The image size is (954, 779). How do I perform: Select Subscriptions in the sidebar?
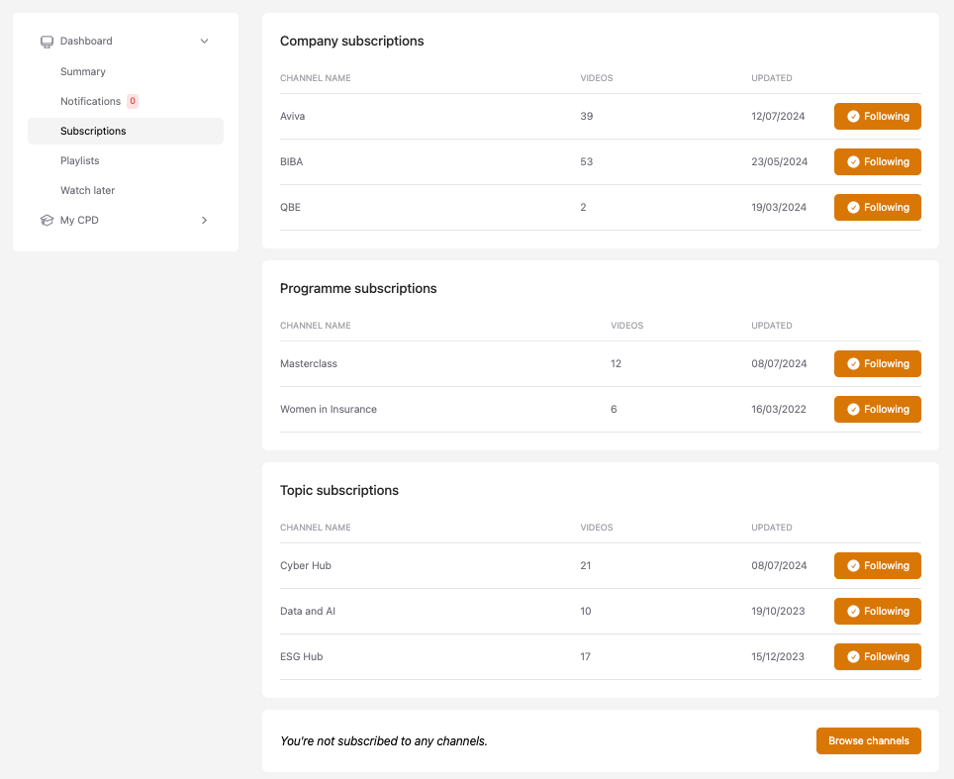93,131
